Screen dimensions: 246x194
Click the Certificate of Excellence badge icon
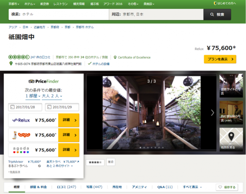[115, 58]
